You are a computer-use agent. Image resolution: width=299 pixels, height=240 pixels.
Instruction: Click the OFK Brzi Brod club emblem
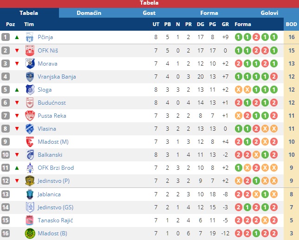(x=30, y=168)
